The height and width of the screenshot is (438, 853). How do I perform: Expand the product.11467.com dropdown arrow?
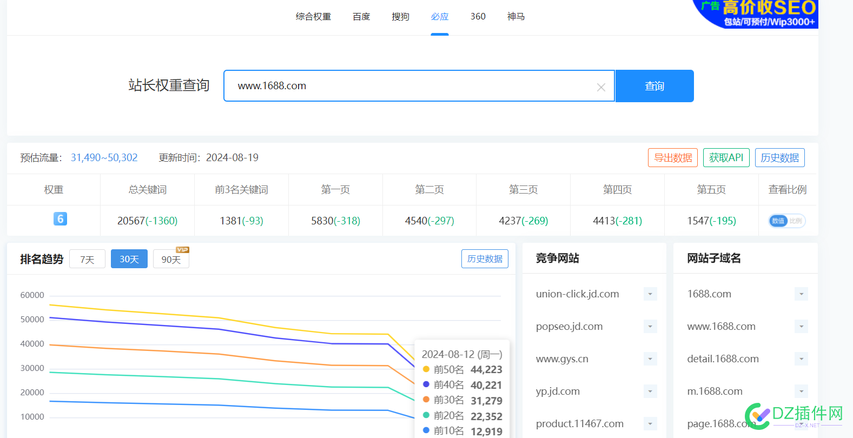pos(650,424)
